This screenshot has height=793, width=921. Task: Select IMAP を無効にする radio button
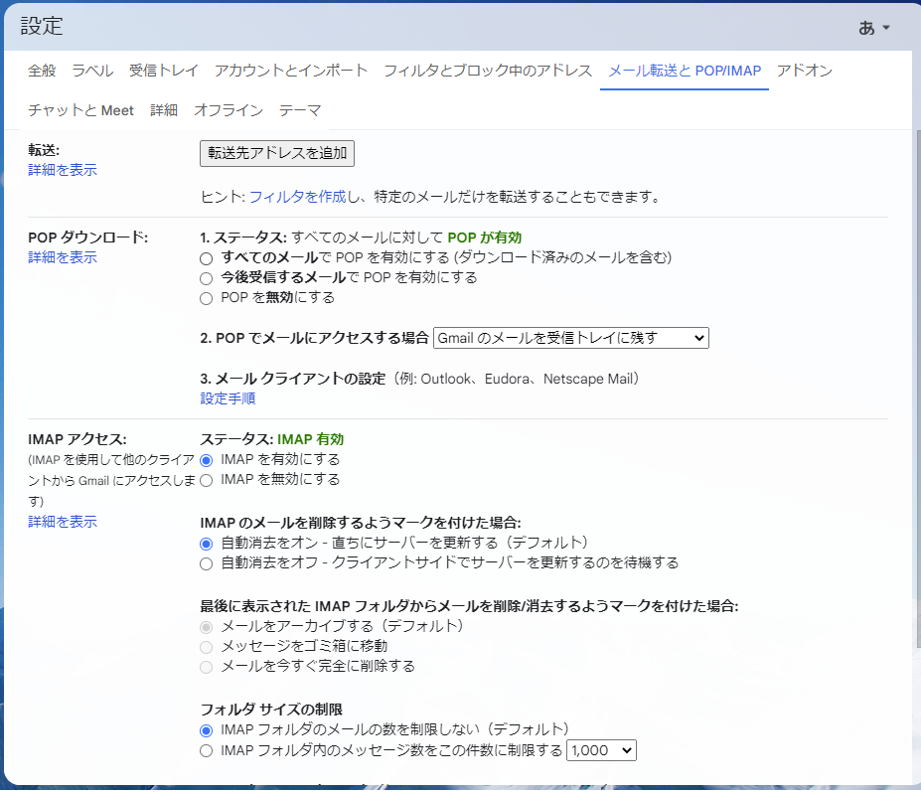(207, 480)
